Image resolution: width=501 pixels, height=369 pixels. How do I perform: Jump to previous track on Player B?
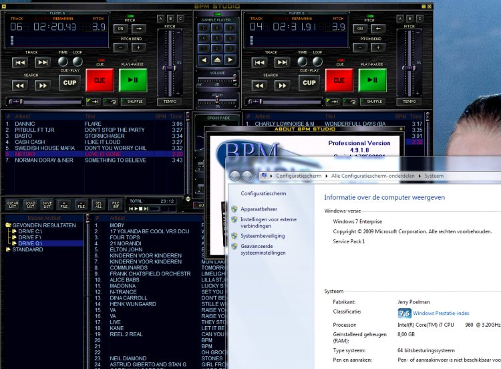click(259, 63)
